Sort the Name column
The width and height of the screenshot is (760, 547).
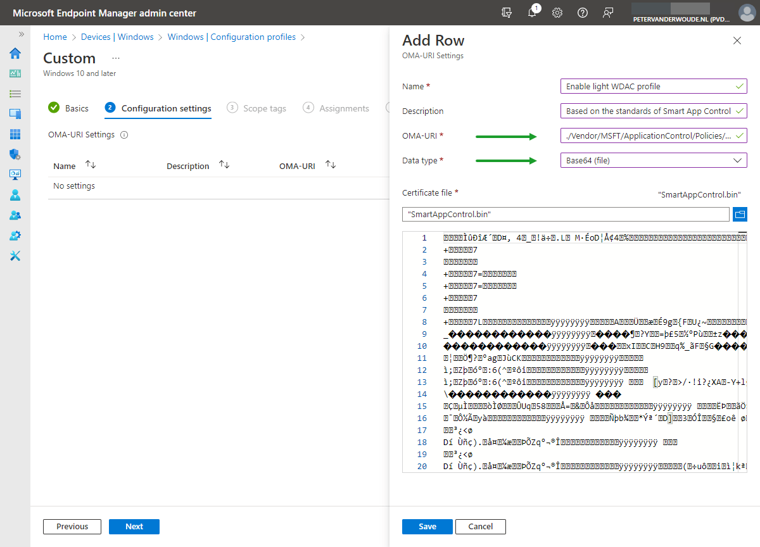[90, 165]
